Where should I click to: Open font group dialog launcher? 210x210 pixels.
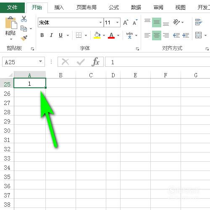tap(137, 49)
